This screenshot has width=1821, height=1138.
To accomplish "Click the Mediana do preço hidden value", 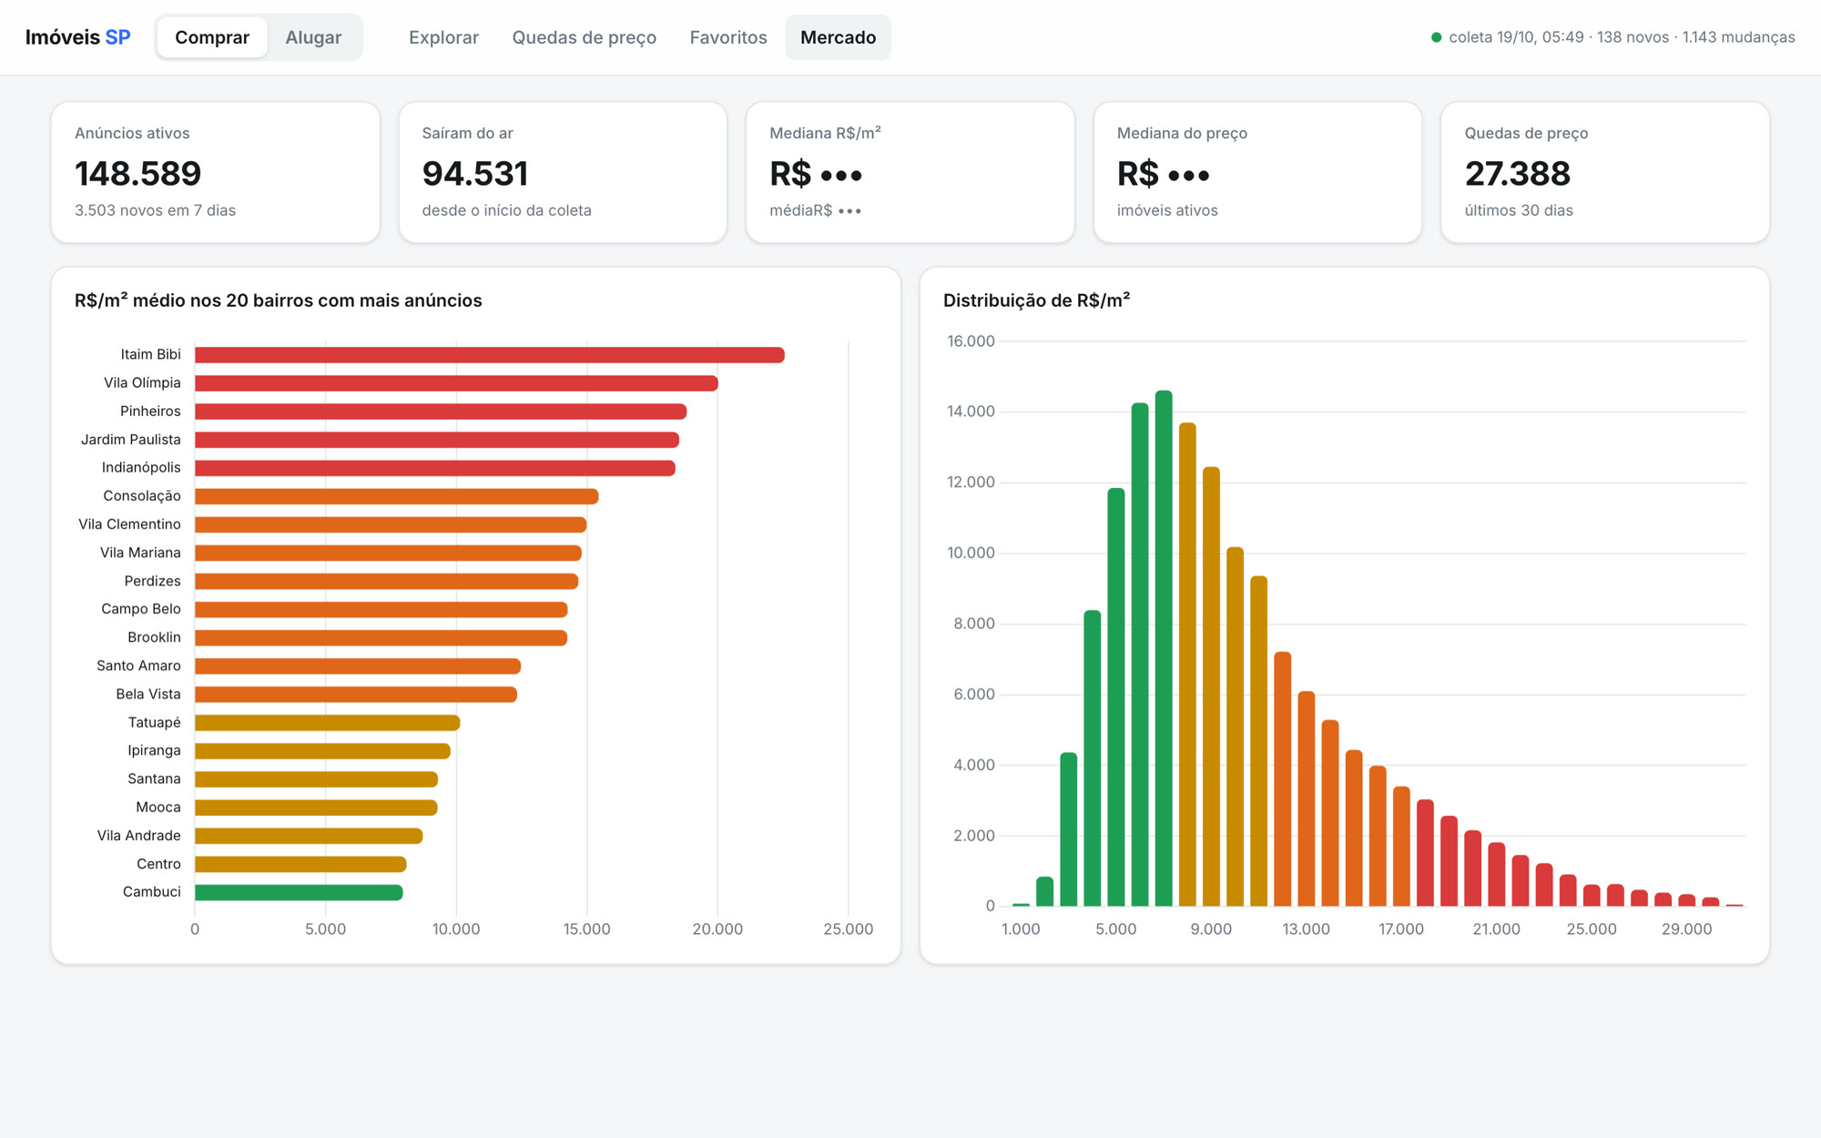I will (x=1163, y=173).
